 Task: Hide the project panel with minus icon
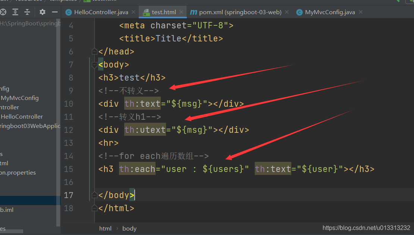tap(55, 12)
